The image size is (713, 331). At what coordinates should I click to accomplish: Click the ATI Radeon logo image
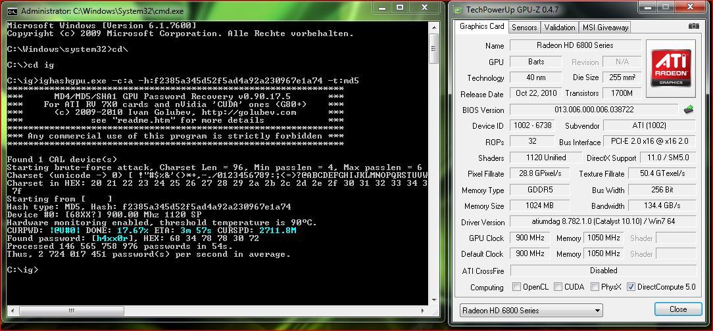[671, 69]
